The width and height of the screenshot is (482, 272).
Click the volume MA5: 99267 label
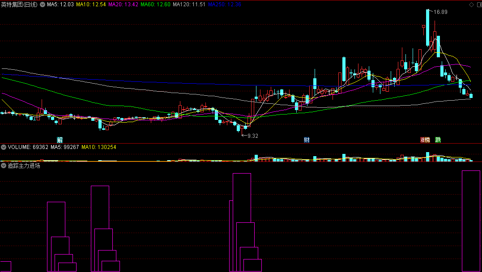65,147
